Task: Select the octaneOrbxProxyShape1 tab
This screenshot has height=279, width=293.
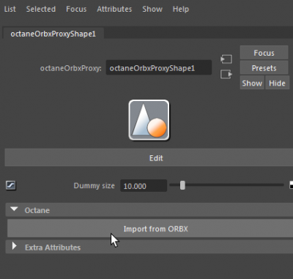Action: click(53, 34)
